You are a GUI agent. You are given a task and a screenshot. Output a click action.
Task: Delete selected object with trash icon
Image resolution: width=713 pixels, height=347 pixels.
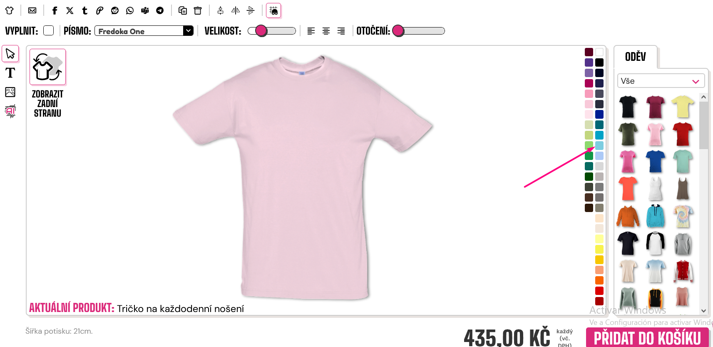(x=198, y=10)
